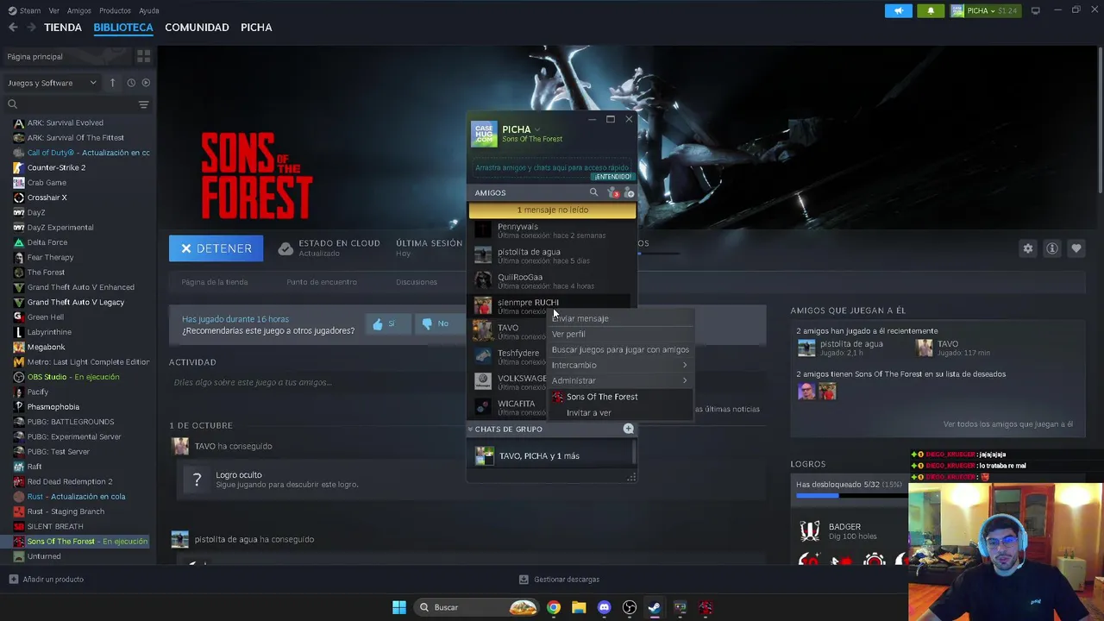Open the PICHA account dropdown in the title bar
Viewport: 1104px width, 621px height.
[986, 11]
